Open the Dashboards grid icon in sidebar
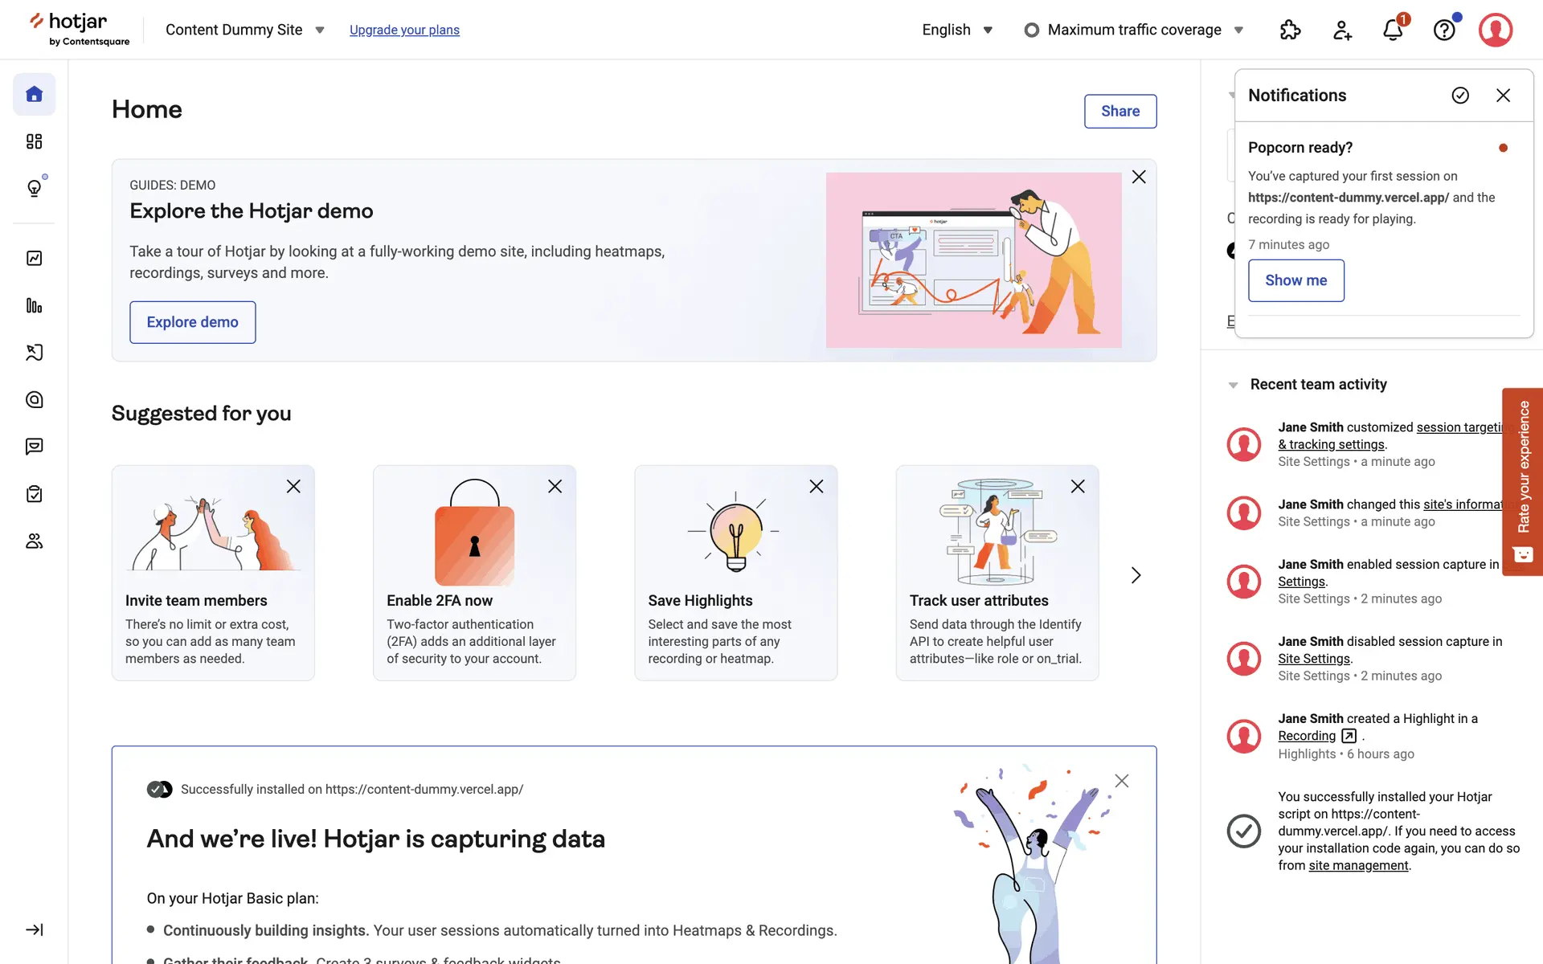Image resolution: width=1543 pixels, height=964 pixels. tap(34, 141)
